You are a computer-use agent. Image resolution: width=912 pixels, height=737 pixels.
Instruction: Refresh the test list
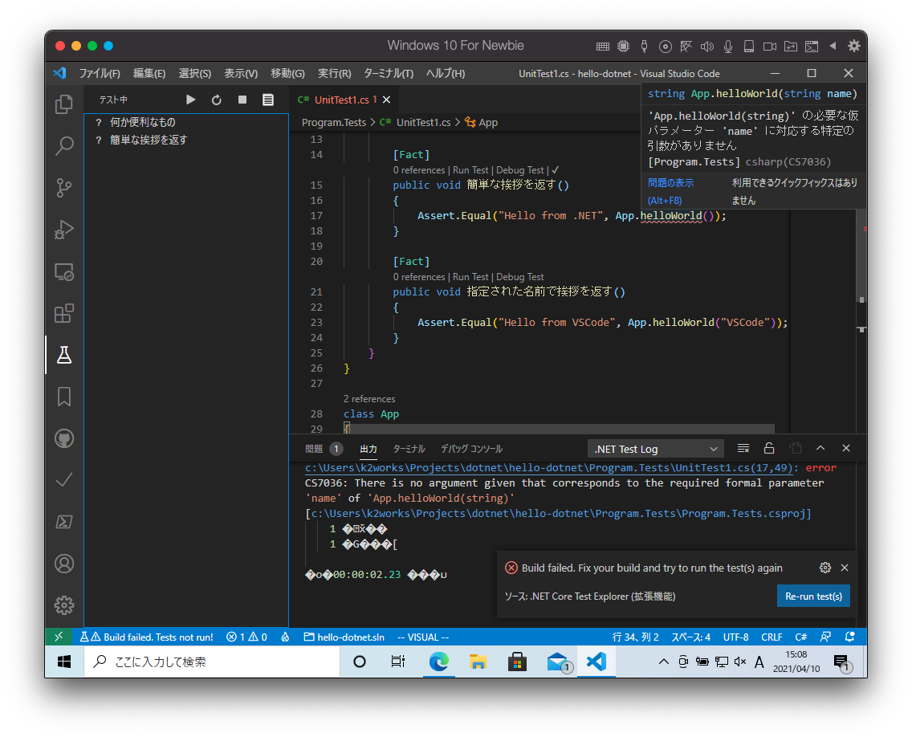click(x=217, y=100)
